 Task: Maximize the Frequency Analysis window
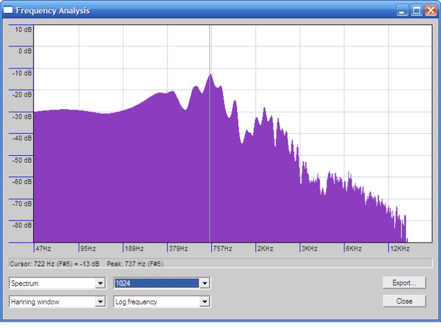(417, 10)
